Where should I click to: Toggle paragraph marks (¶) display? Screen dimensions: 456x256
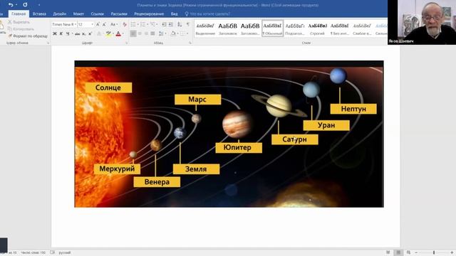click(188, 24)
